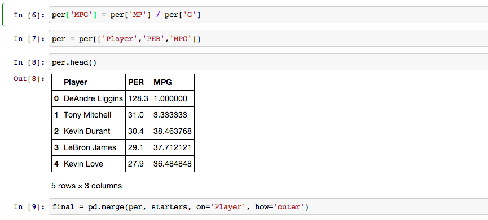Click code cell In [6] MPG assignment

[269, 15]
